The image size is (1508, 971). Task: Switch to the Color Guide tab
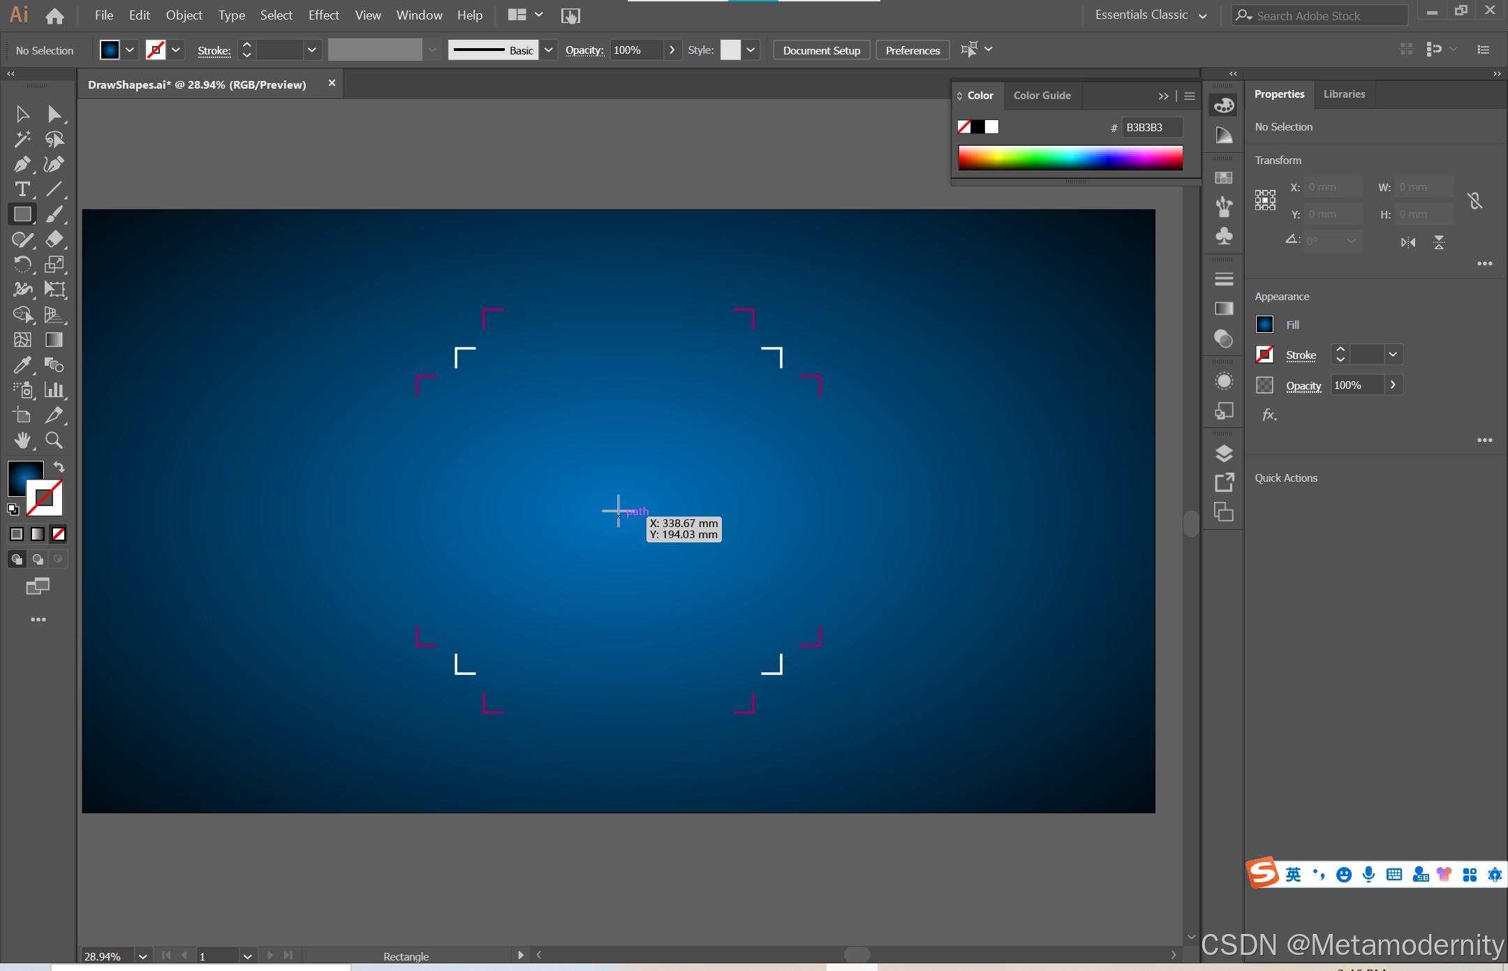1042,96
